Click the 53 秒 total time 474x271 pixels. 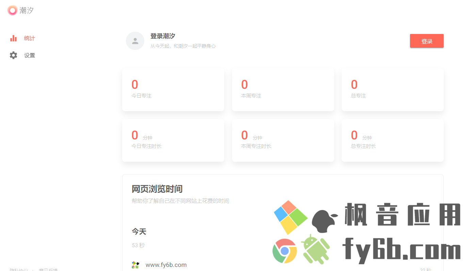tap(138, 245)
